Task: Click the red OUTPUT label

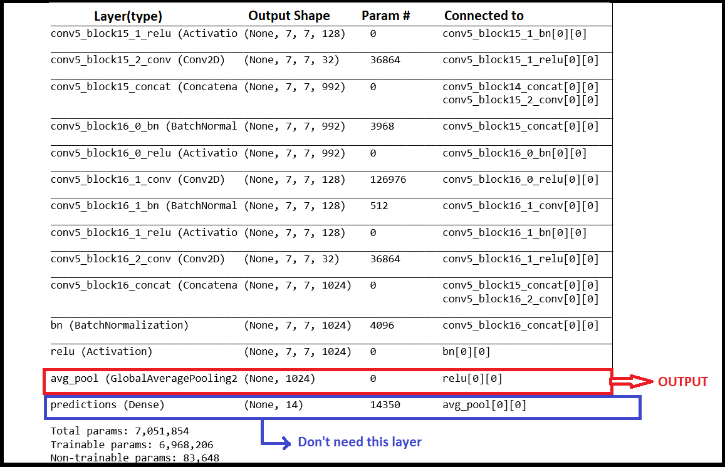Action: [x=683, y=382]
